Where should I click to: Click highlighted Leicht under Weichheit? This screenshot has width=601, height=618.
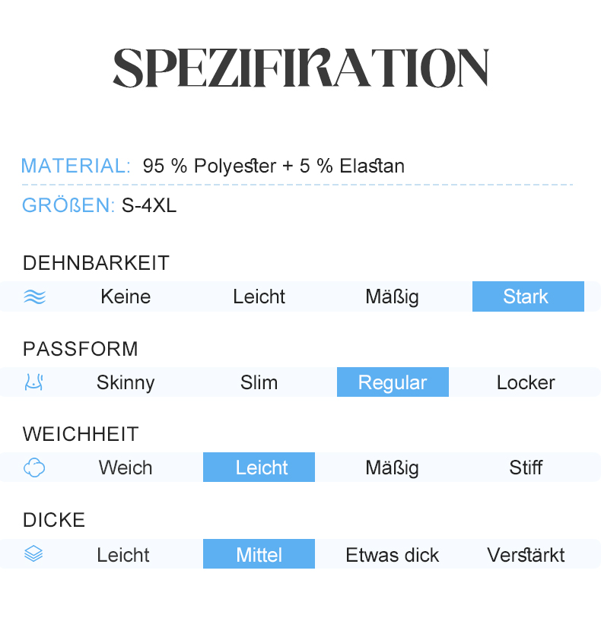(259, 467)
